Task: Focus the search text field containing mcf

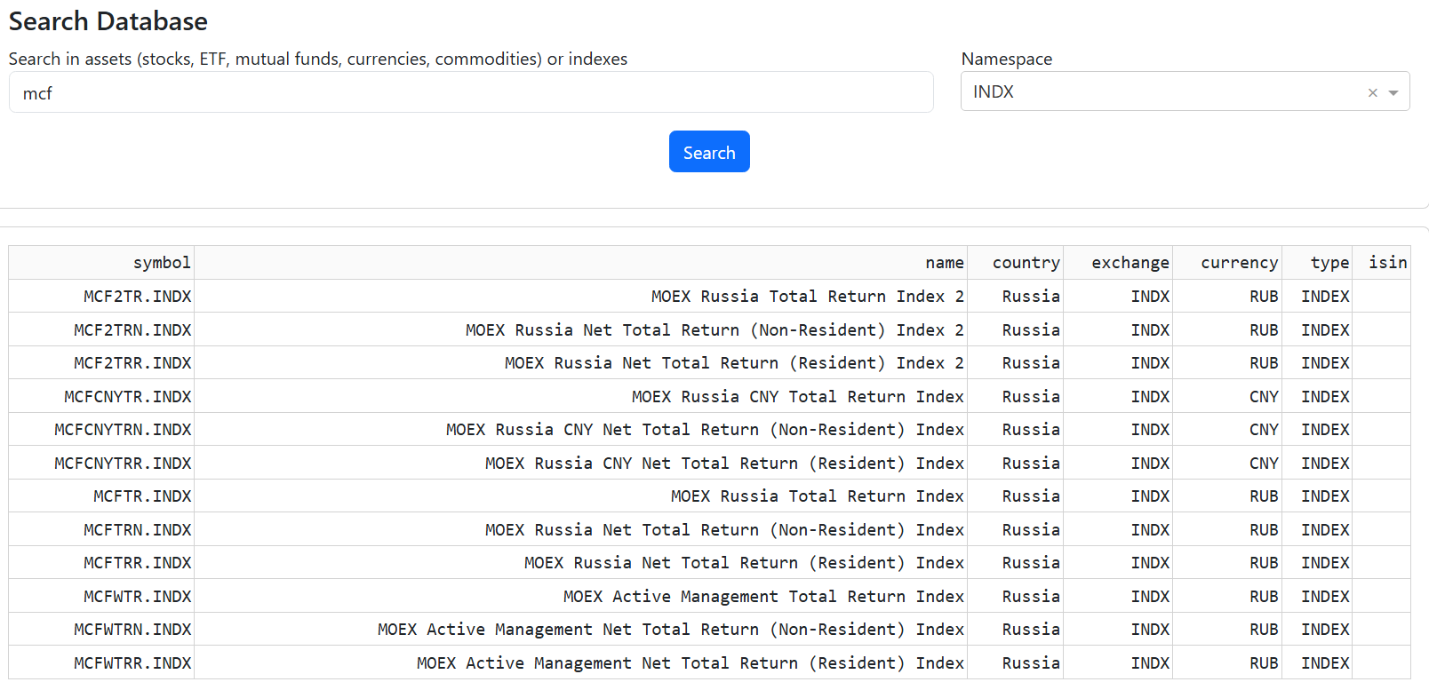Action: pos(471,92)
